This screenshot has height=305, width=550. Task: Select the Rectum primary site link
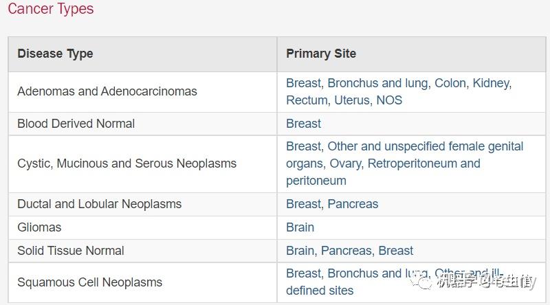(307, 100)
